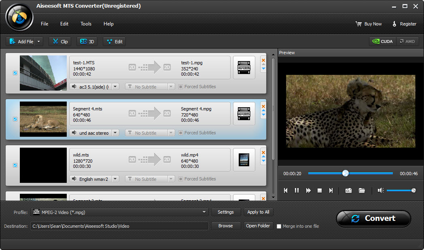424x250 pixels.
Task: Move test-1.MTS down in list
Action: click(263, 69)
